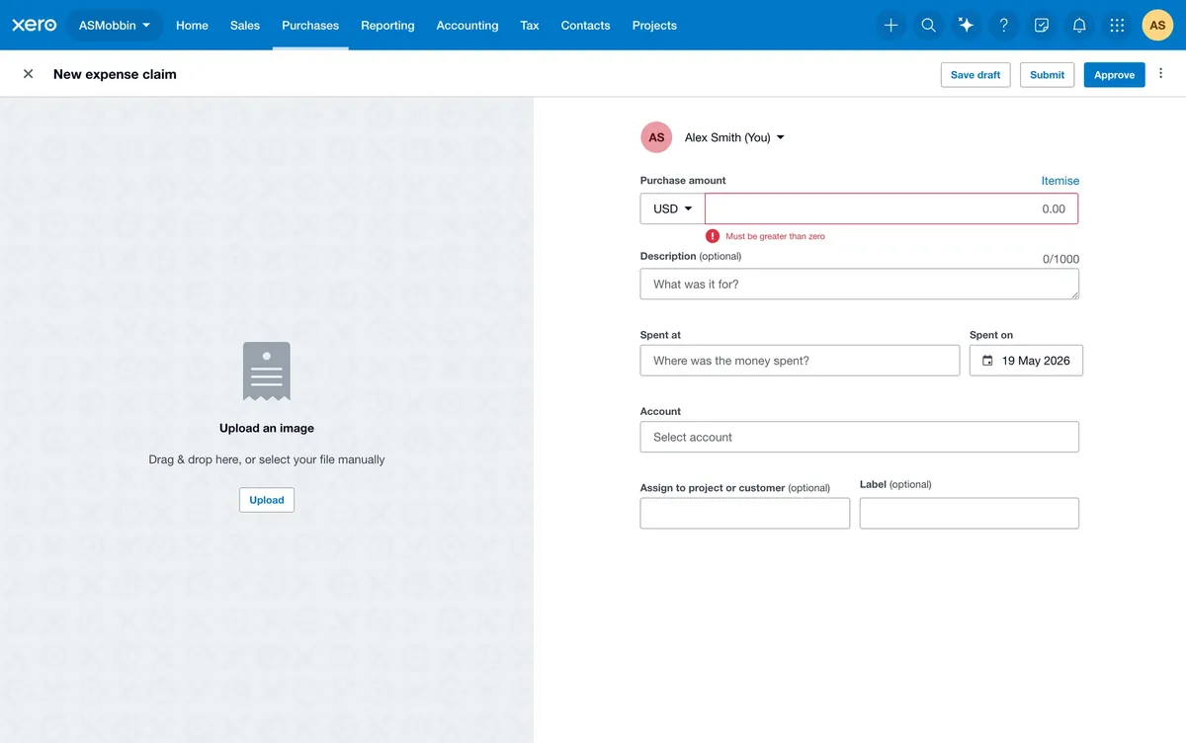
Task: Open the Select account dropdown
Action: pos(860,437)
